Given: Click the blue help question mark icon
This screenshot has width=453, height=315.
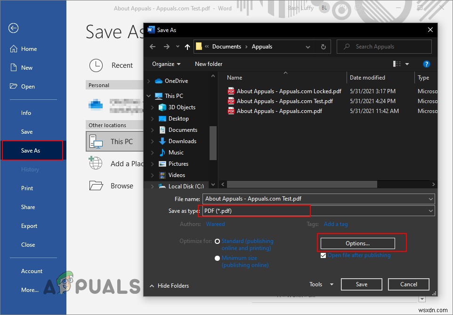Looking at the screenshot, I should (x=427, y=64).
